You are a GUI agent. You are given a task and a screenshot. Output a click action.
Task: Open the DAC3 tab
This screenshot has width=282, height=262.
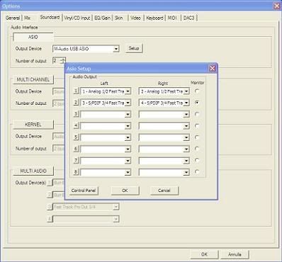point(188,18)
